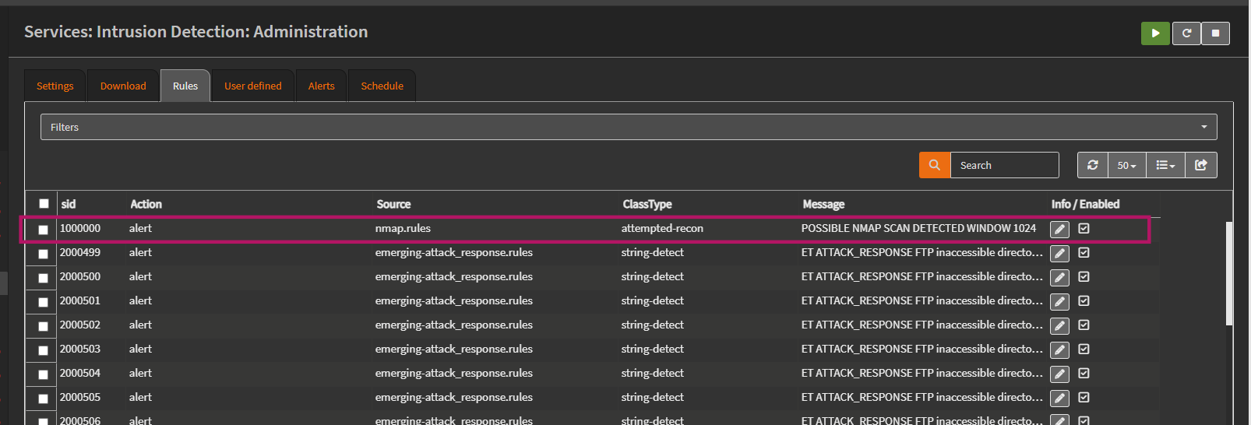The image size is (1251, 425).
Task: Start the intrusion detection service
Action: coord(1155,33)
